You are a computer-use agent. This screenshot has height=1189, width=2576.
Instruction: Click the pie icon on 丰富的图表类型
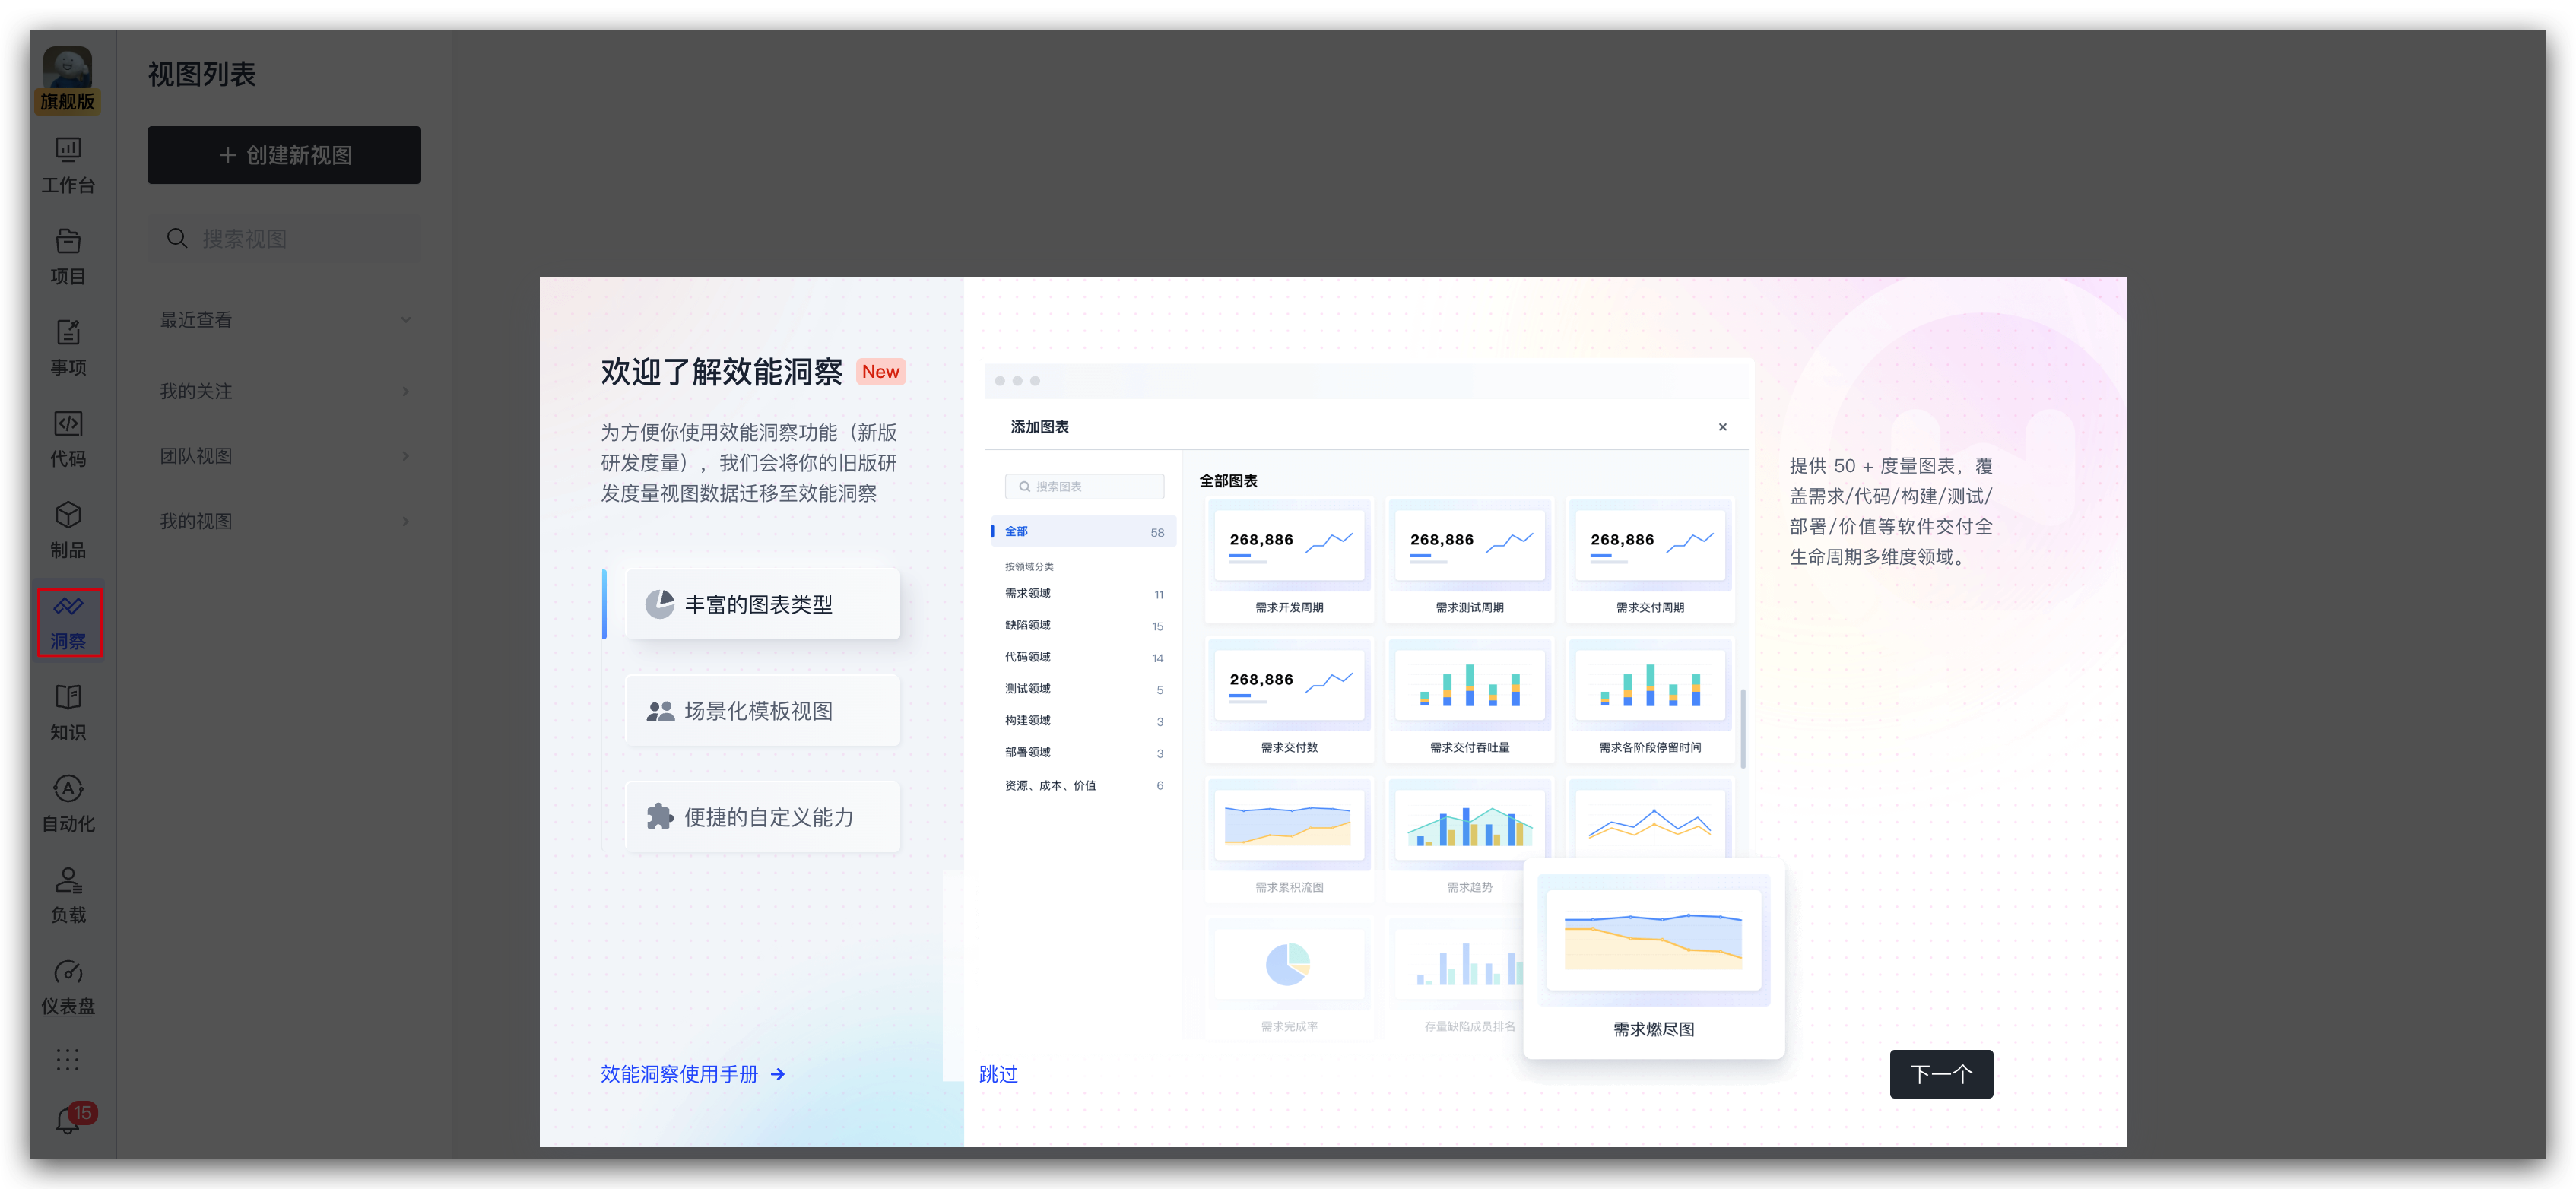pyautogui.click(x=659, y=604)
